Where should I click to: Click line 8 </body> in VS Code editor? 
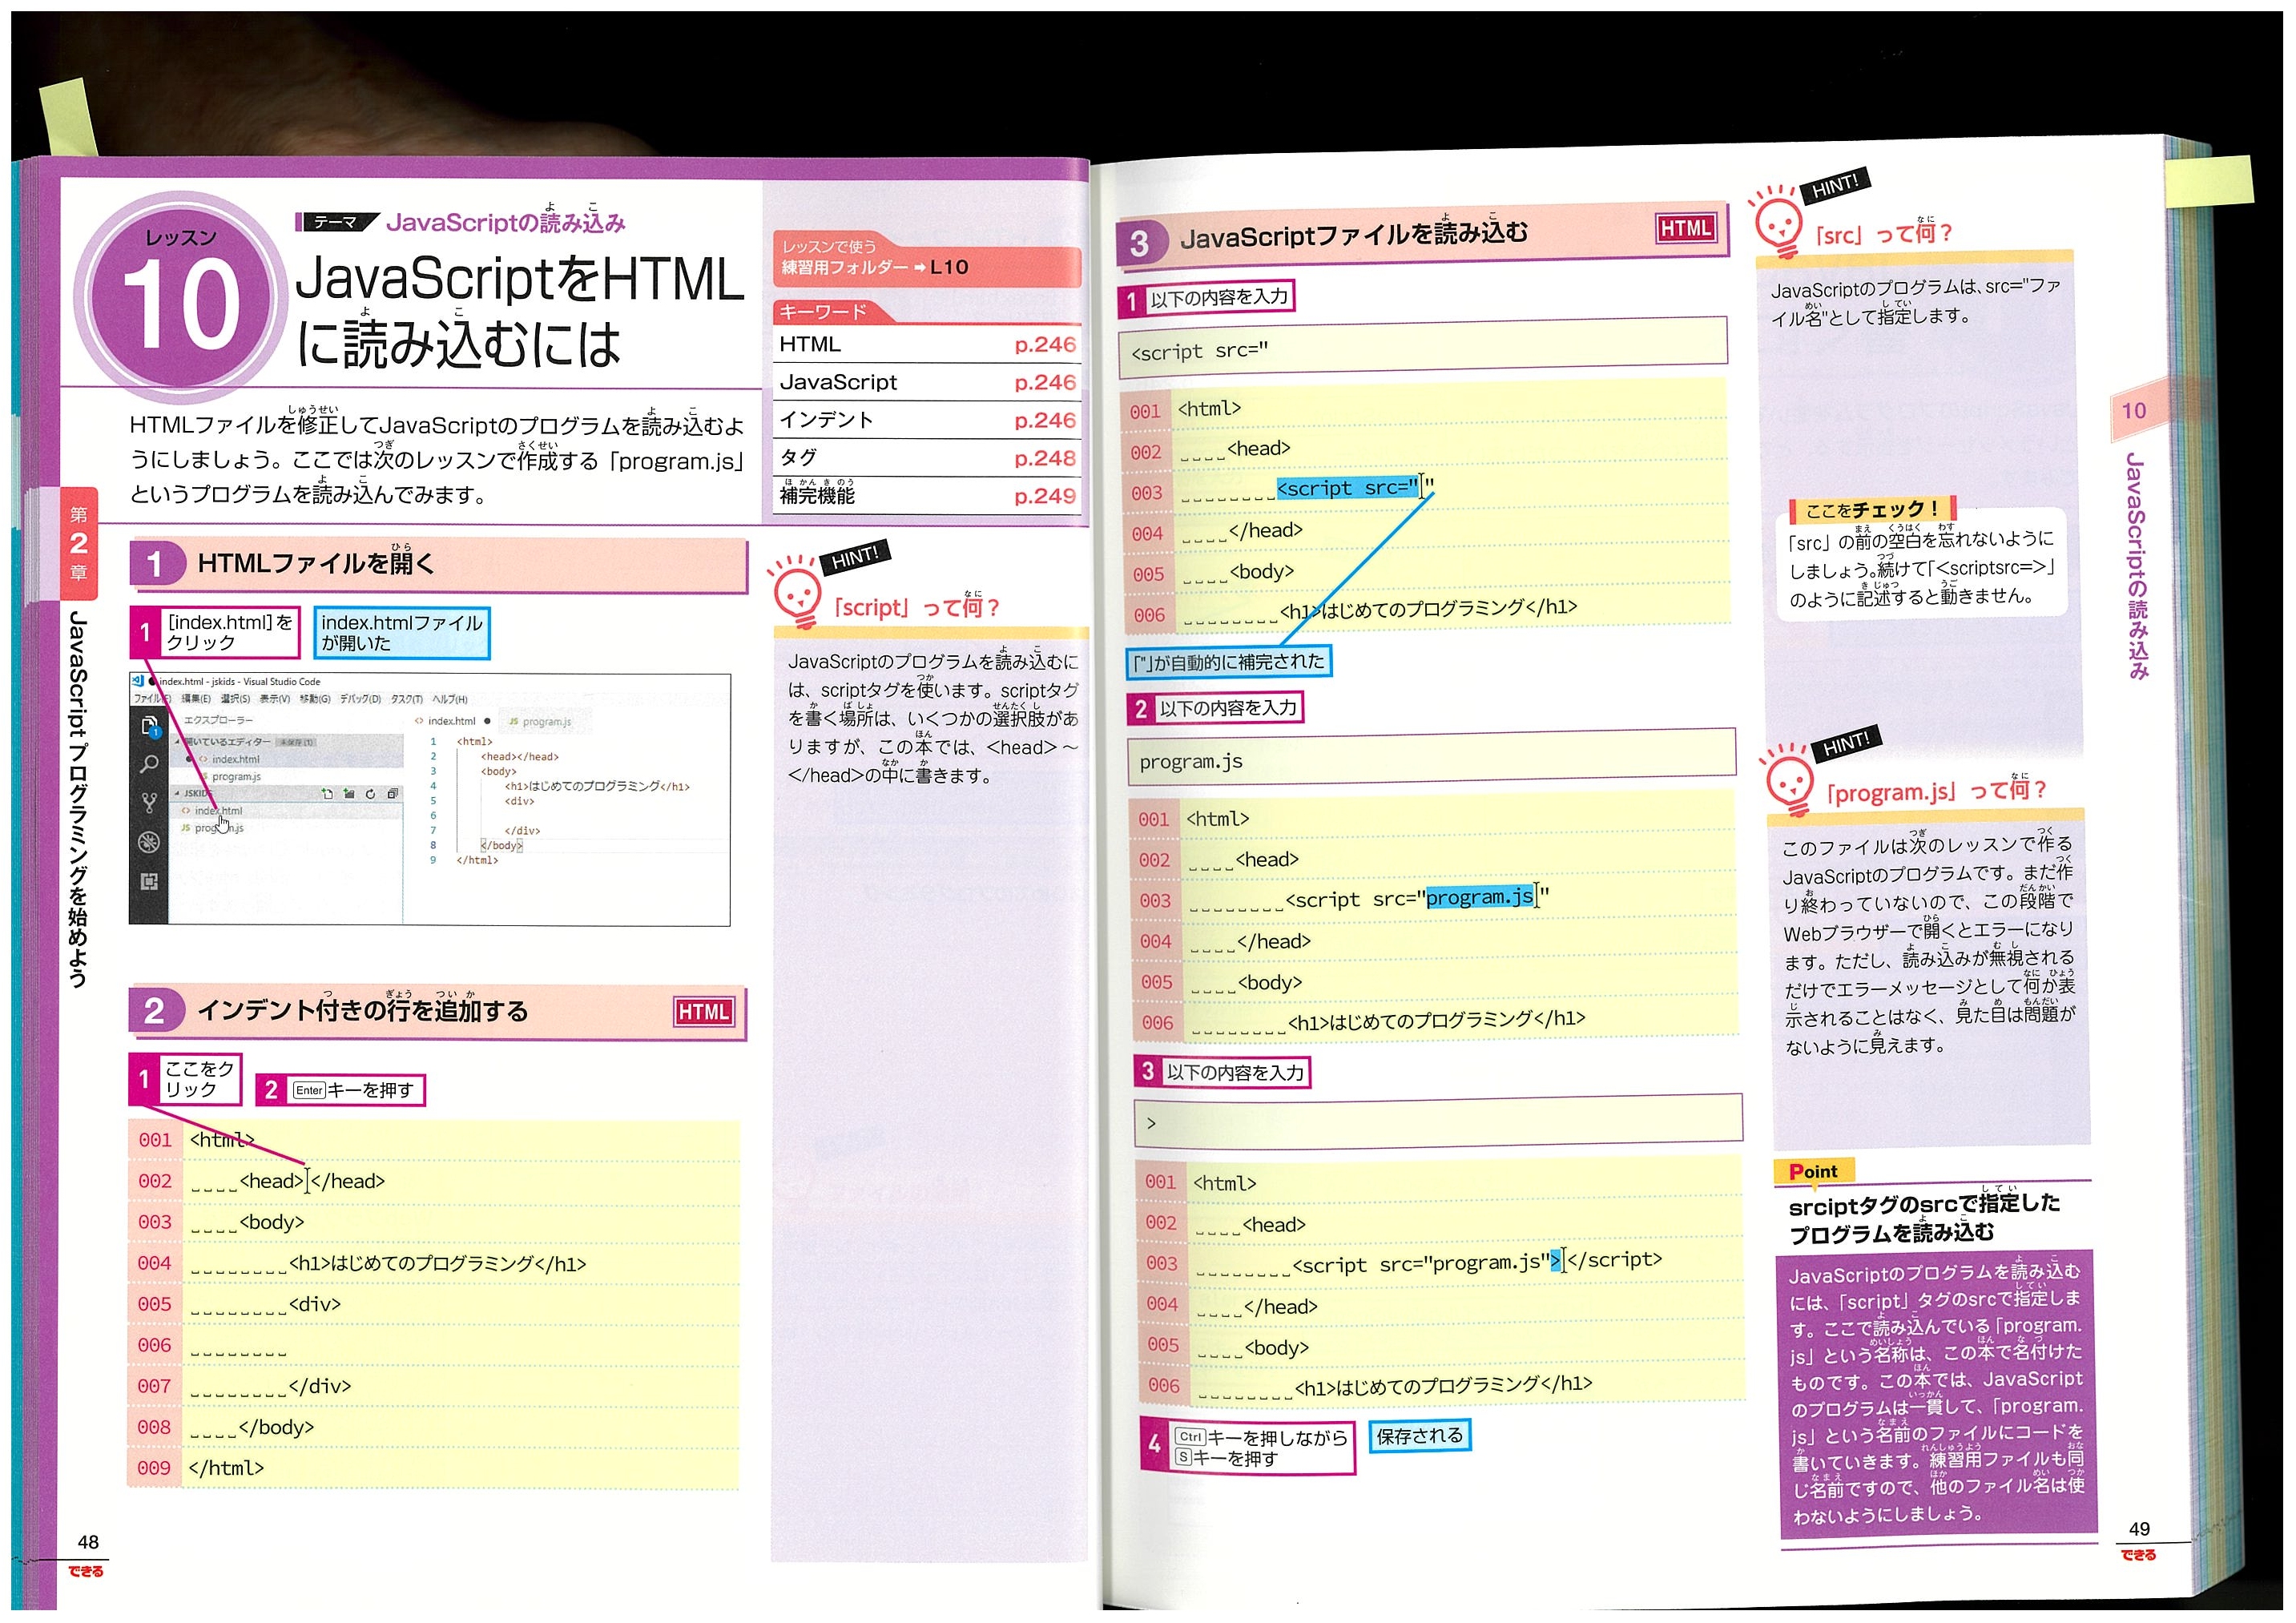(502, 846)
